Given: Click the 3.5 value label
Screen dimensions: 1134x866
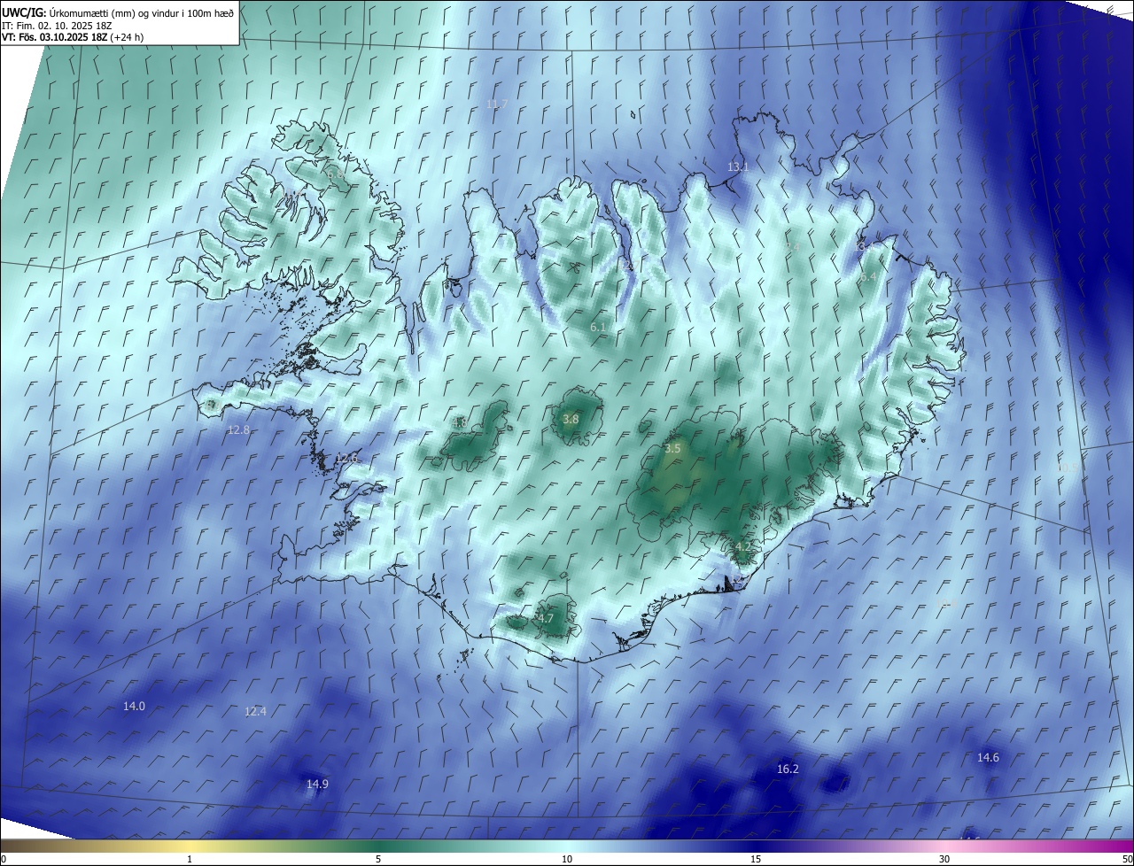Looking at the screenshot, I should point(672,449).
